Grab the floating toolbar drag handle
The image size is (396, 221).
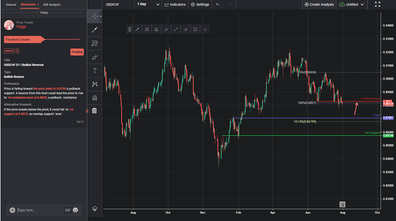pyautogui.click(x=130, y=30)
